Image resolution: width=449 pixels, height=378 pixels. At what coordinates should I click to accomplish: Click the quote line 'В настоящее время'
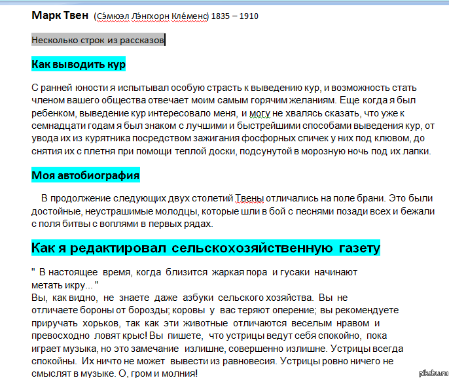pyautogui.click(x=194, y=272)
